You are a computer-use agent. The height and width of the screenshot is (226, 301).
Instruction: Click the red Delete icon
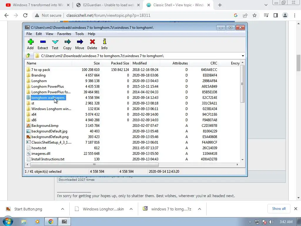(92, 42)
